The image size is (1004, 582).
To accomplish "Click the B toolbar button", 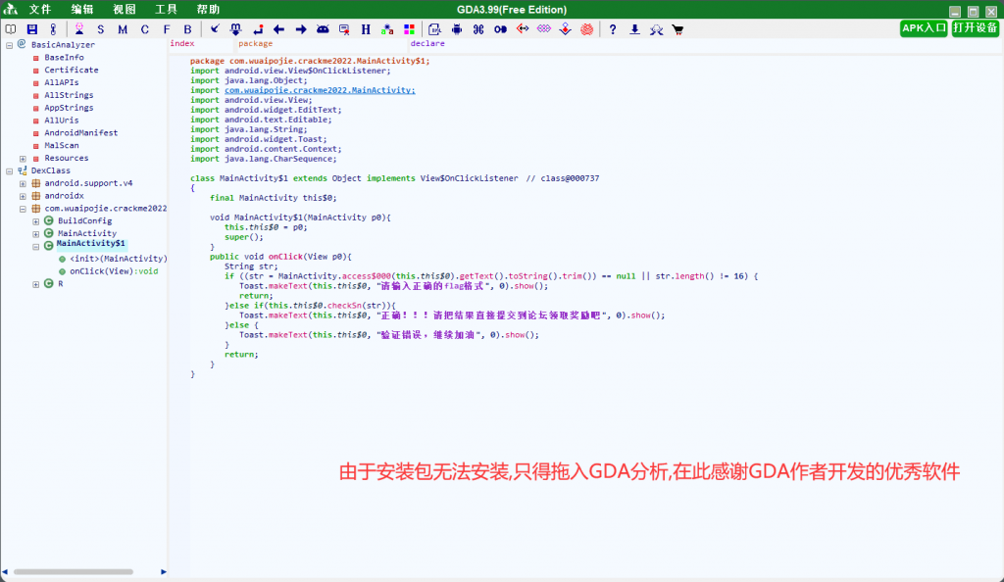I will [187, 29].
